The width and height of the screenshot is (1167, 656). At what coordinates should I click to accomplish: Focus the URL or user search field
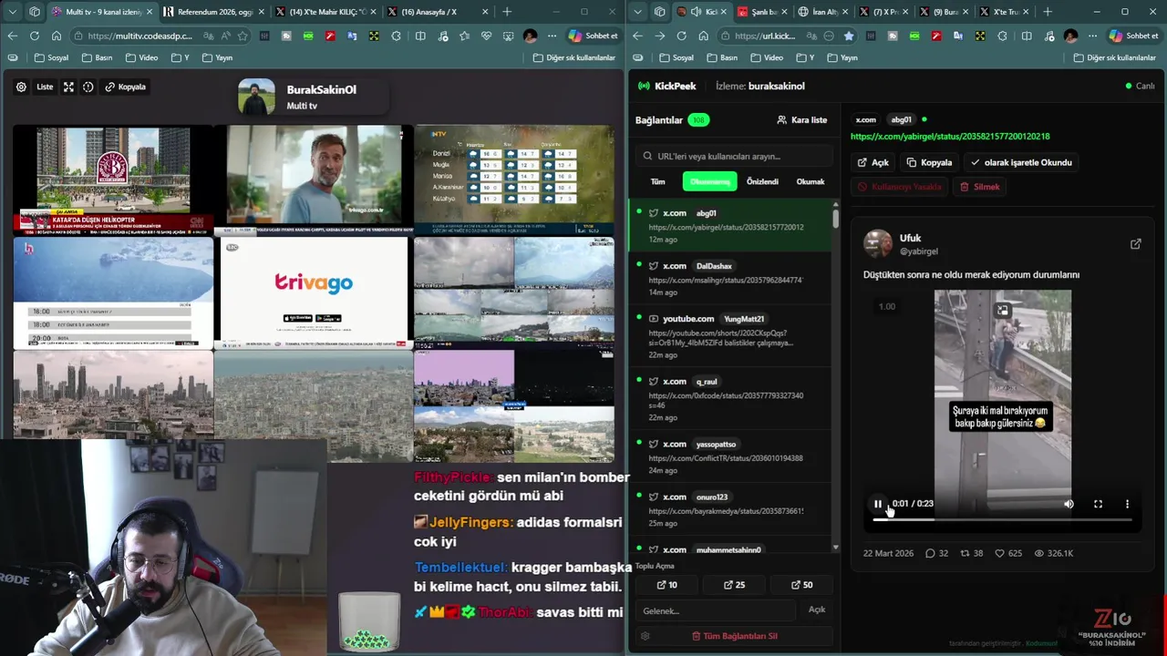(735, 156)
